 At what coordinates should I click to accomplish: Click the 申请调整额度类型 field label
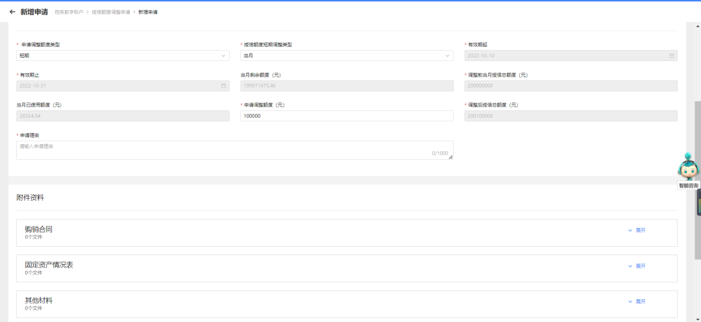pyautogui.click(x=41, y=45)
